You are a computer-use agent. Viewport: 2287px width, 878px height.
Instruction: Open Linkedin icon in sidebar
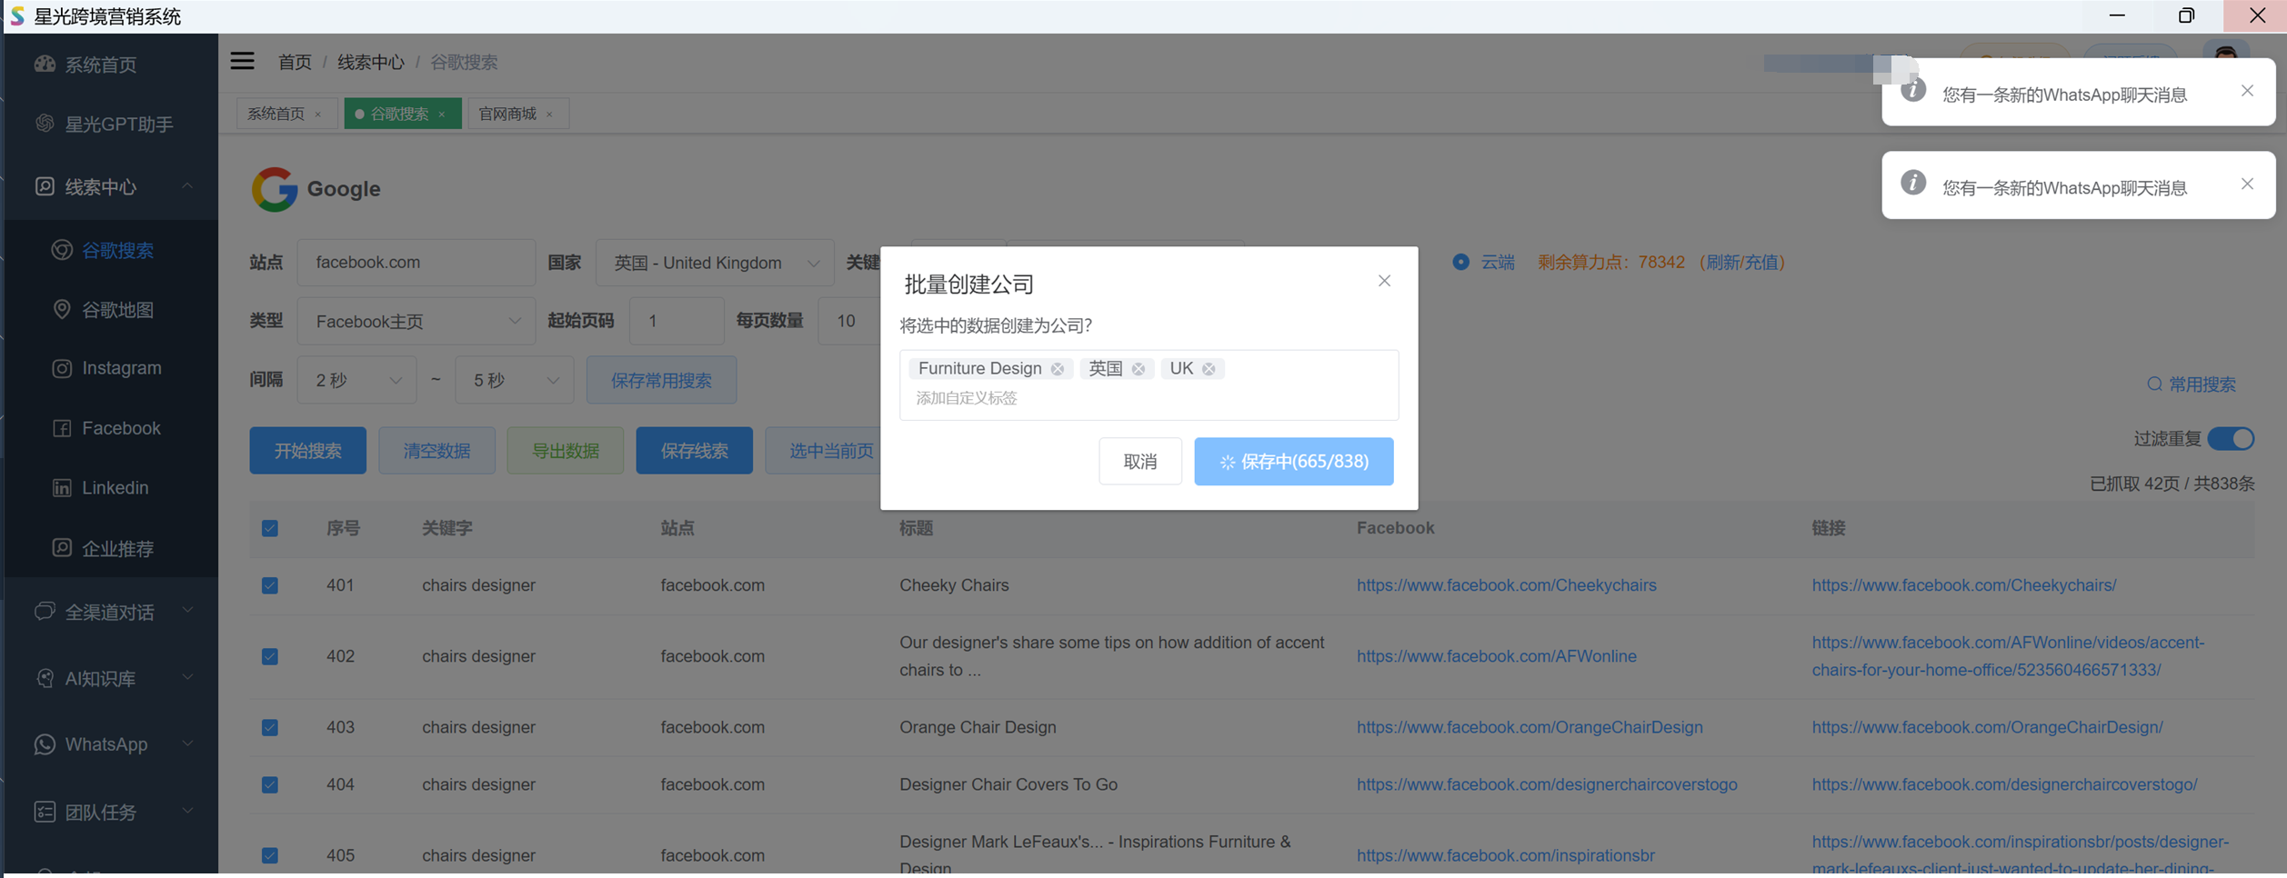pos(62,488)
